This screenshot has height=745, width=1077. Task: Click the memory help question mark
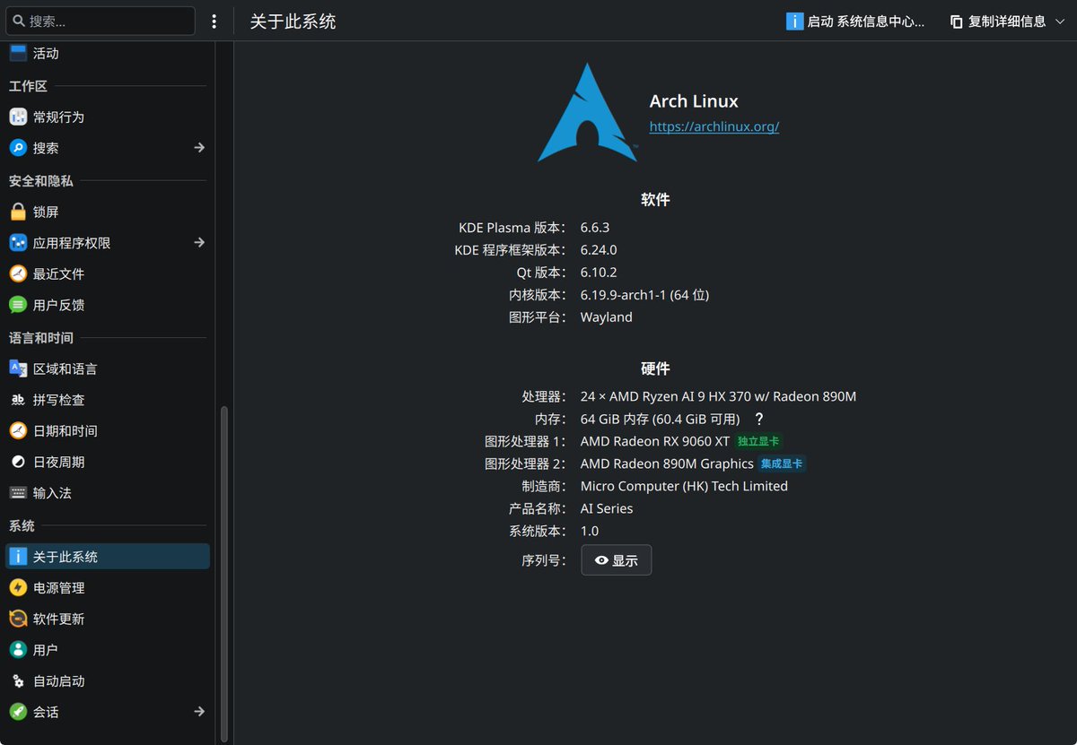pyautogui.click(x=759, y=419)
